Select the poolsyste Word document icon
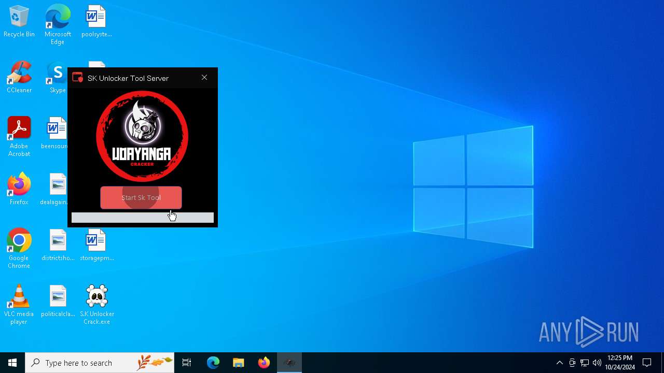 tap(96, 22)
